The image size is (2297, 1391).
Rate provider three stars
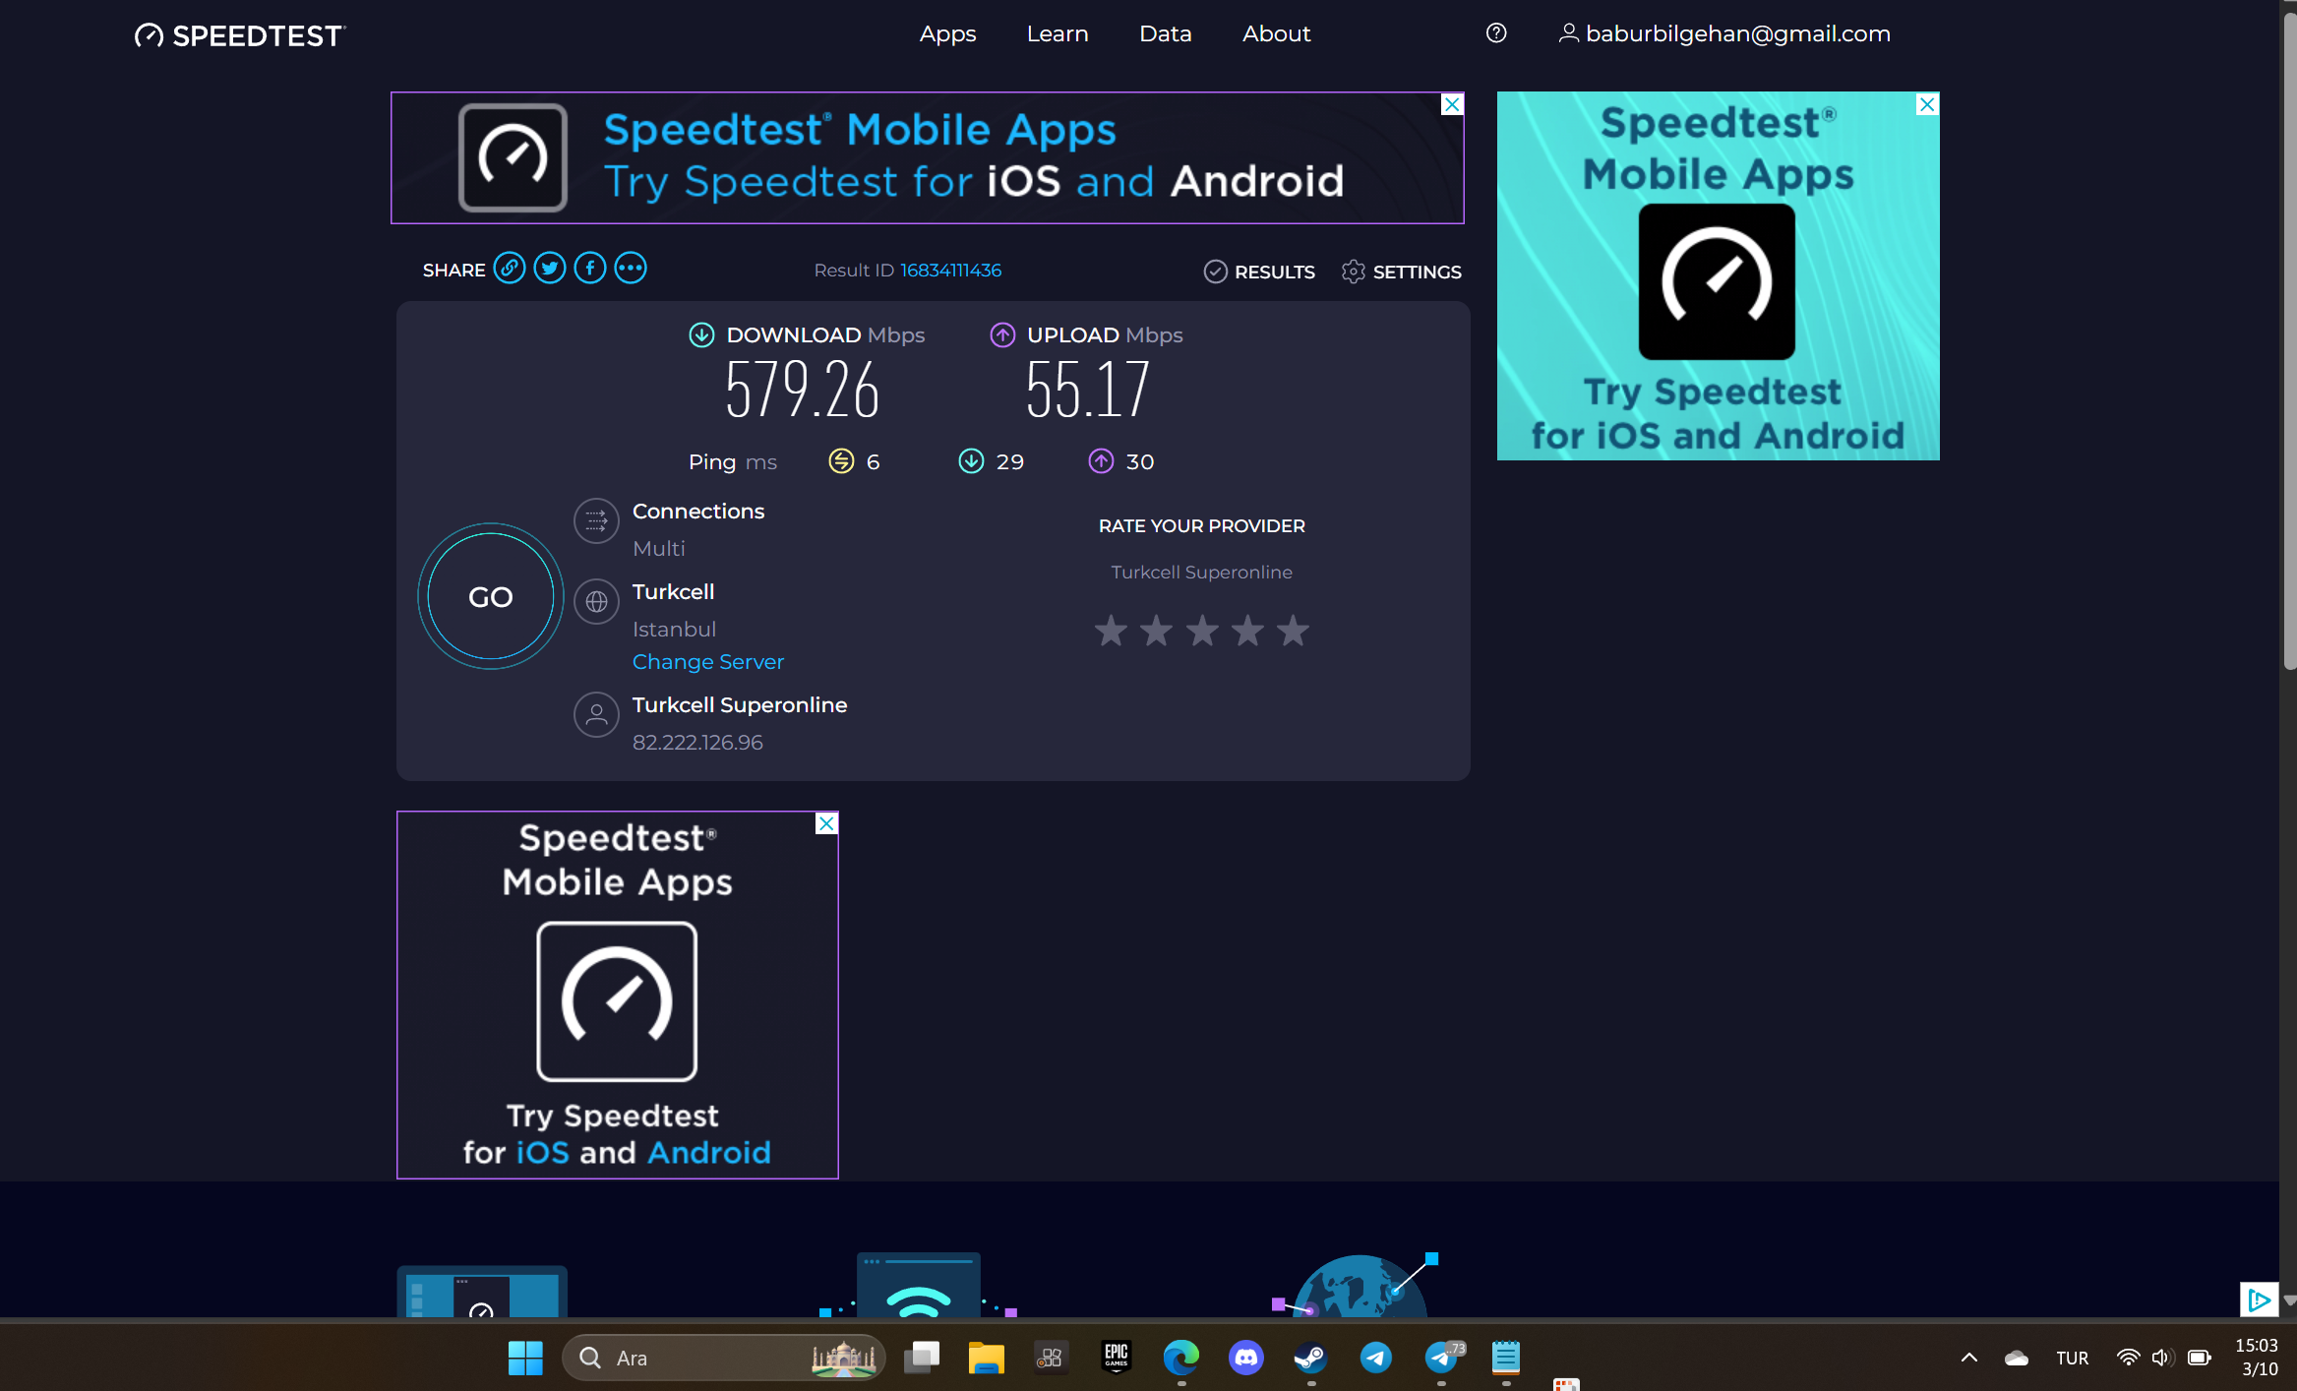coord(1202,631)
